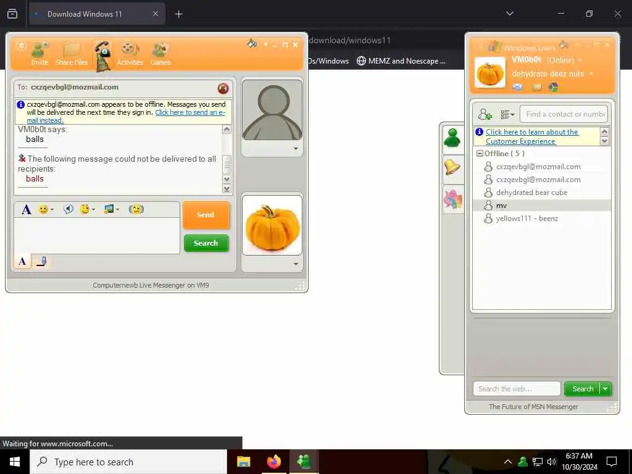Open my pumpkin display picture dropdown arrow
The height and width of the screenshot is (474, 632).
click(296, 264)
